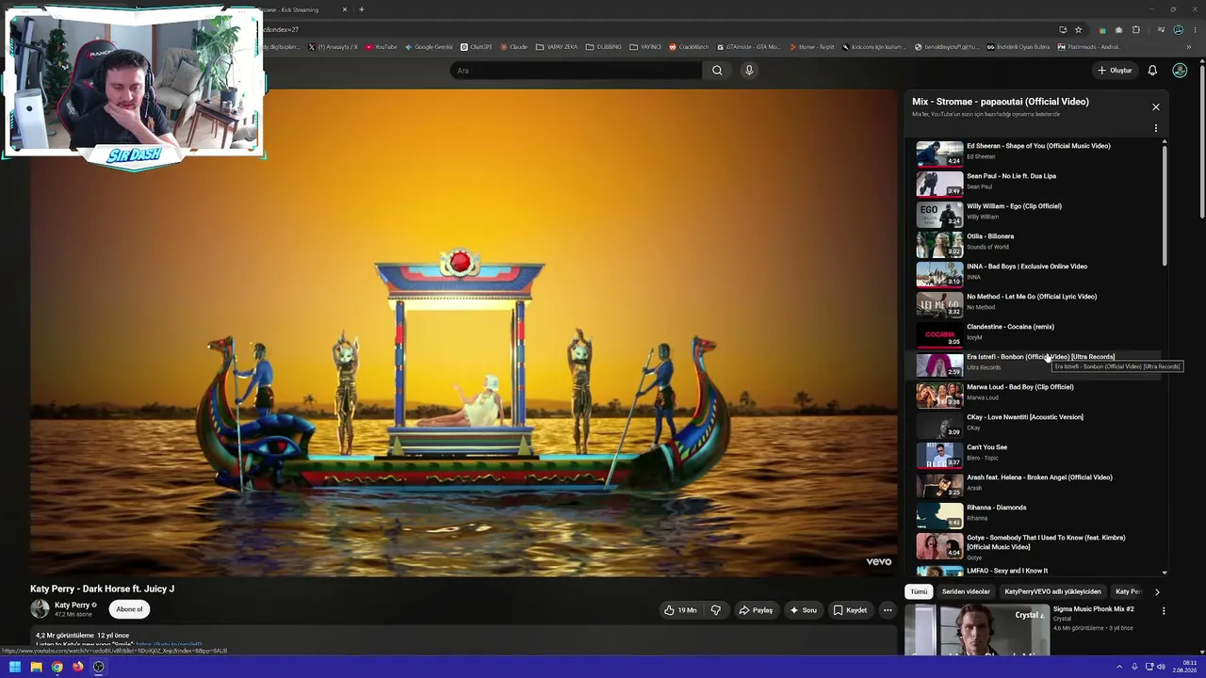Open Katy Perry channel avatar
Viewport: 1206px width, 678px height.
pos(40,609)
